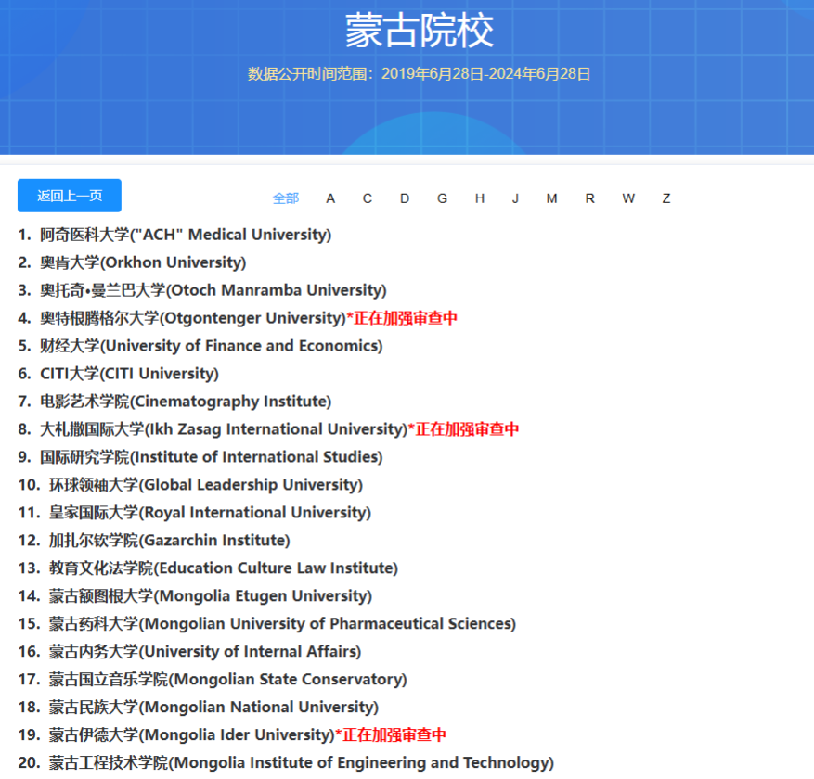Viewport: 814px width, 779px height.
Task: Filter universities by letter H
Action: coord(479,198)
